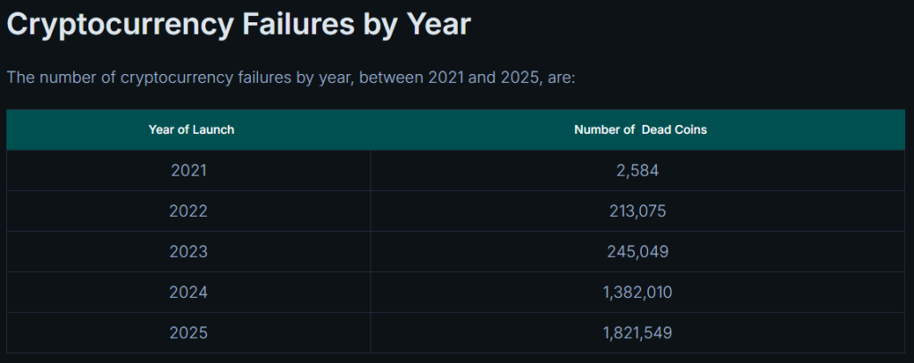Click the word Year in the title
This screenshot has width=914, height=363.
pyautogui.click(x=438, y=24)
